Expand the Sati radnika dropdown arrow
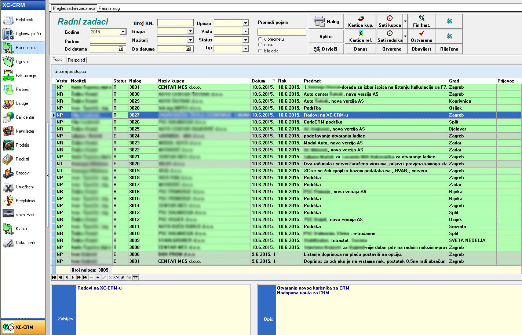 (405, 36)
